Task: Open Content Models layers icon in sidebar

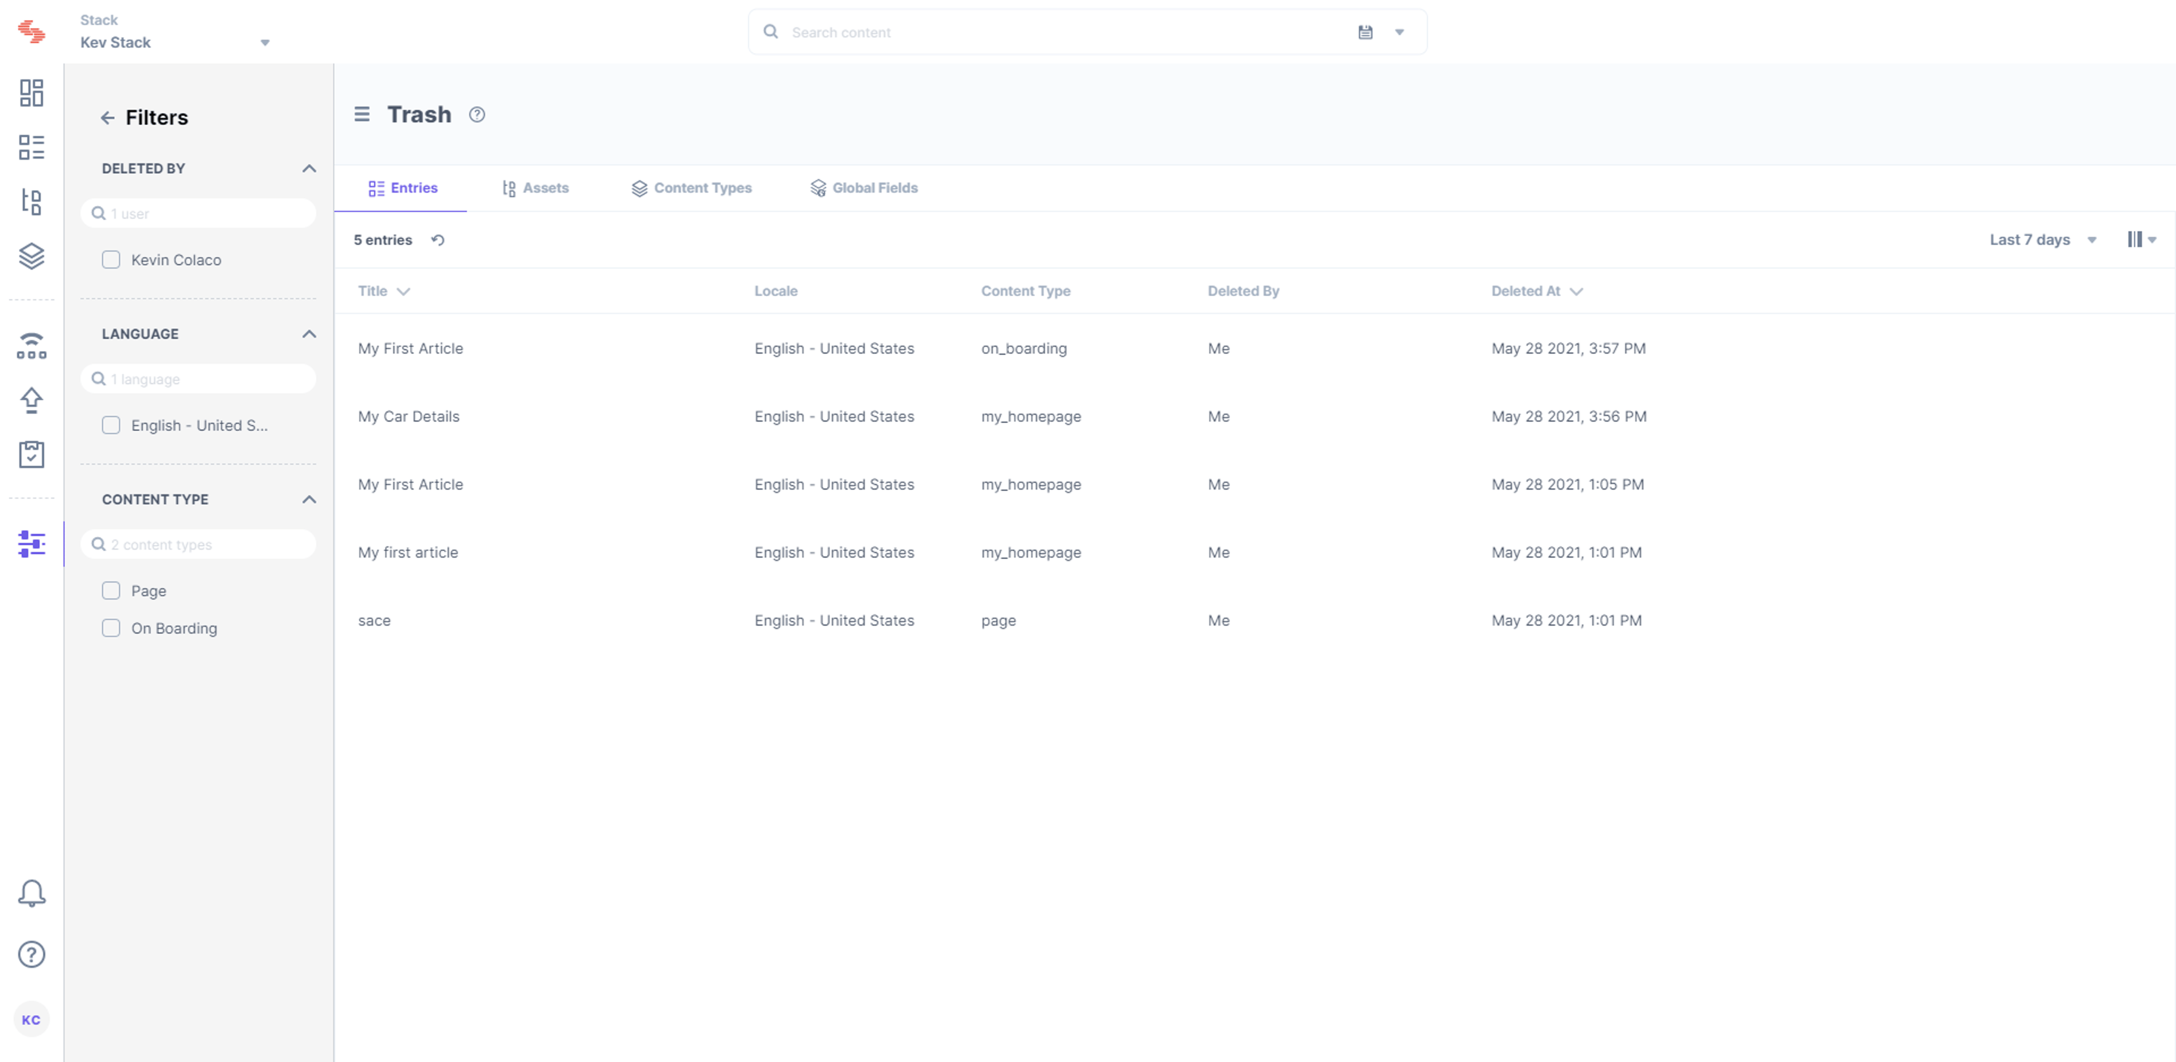Action: (31, 256)
